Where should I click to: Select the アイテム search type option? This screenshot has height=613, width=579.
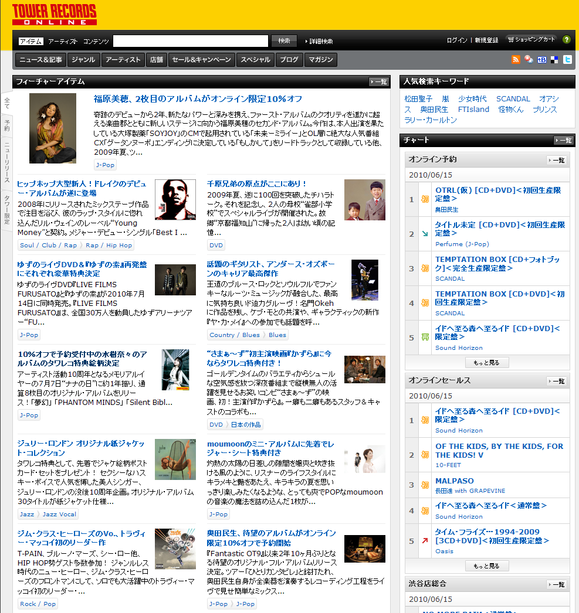(x=31, y=41)
